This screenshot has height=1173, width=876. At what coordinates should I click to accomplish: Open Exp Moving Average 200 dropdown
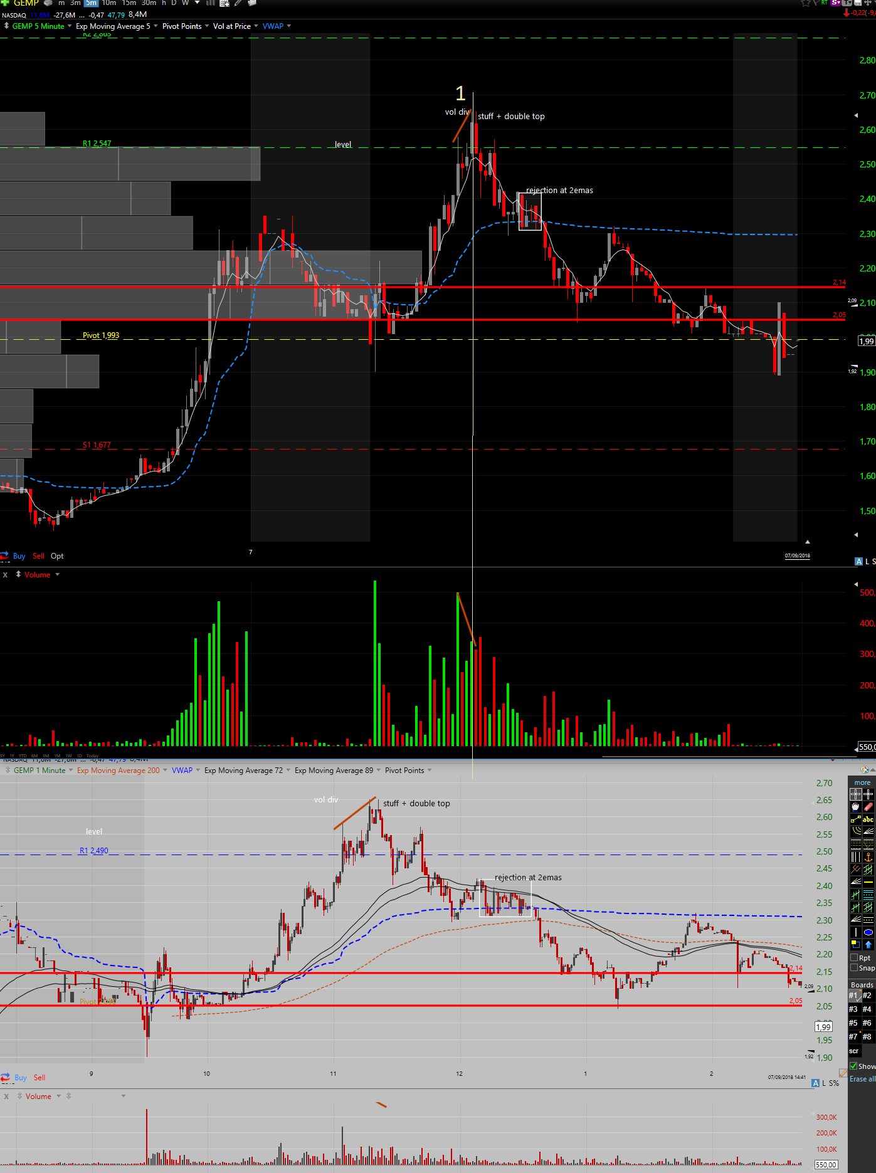point(165,770)
